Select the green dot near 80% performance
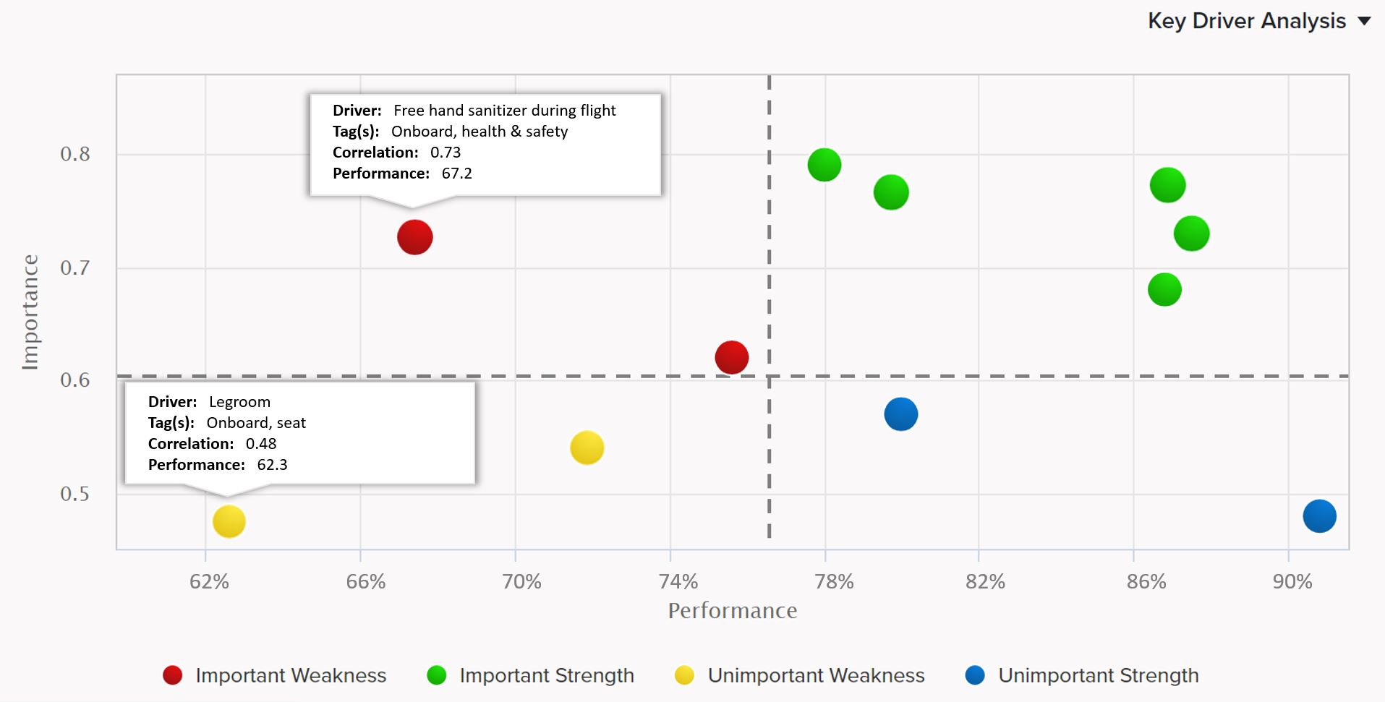Viewport: 1385px width, 702px height. click(890, 192)
